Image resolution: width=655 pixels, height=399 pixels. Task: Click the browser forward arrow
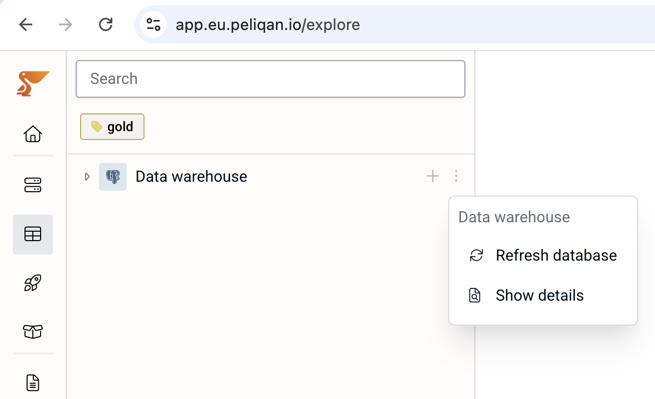[x=65, y=24]
